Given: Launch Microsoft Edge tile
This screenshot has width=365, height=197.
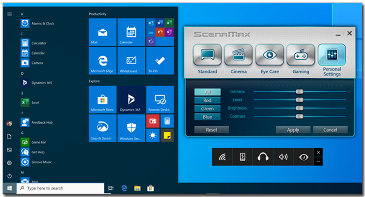Looking at the screenshot, I should click(x=103, y=61).
